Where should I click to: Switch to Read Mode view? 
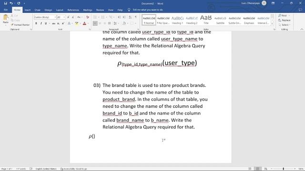pyautogui.click(x=250, y=169)
